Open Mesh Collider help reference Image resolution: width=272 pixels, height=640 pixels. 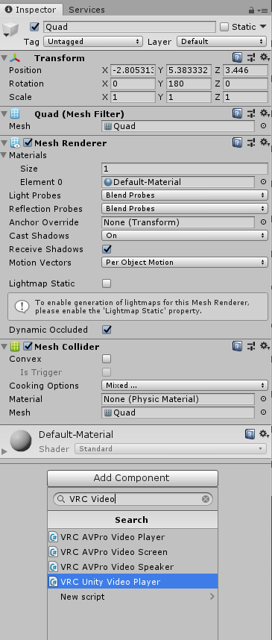pos(237,347)
